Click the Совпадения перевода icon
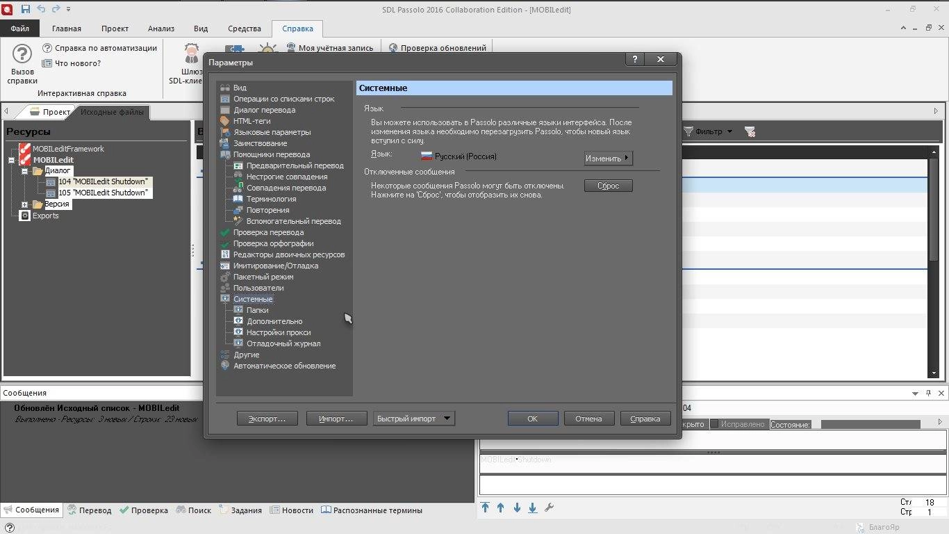949x534 pixels. coord(238,188)
